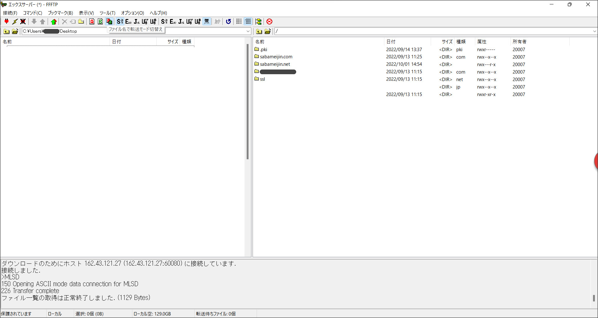Click the green mirror upload icon
Screen dimensions: 598x318
coord(54,22)
